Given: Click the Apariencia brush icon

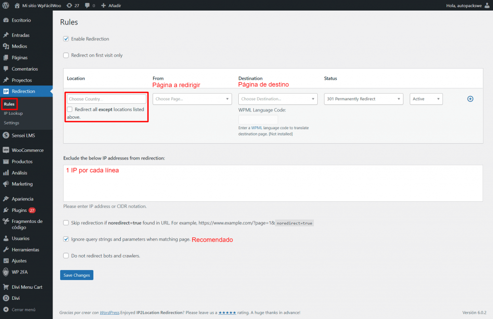Looking at the screenshot, I should [6, 199].
